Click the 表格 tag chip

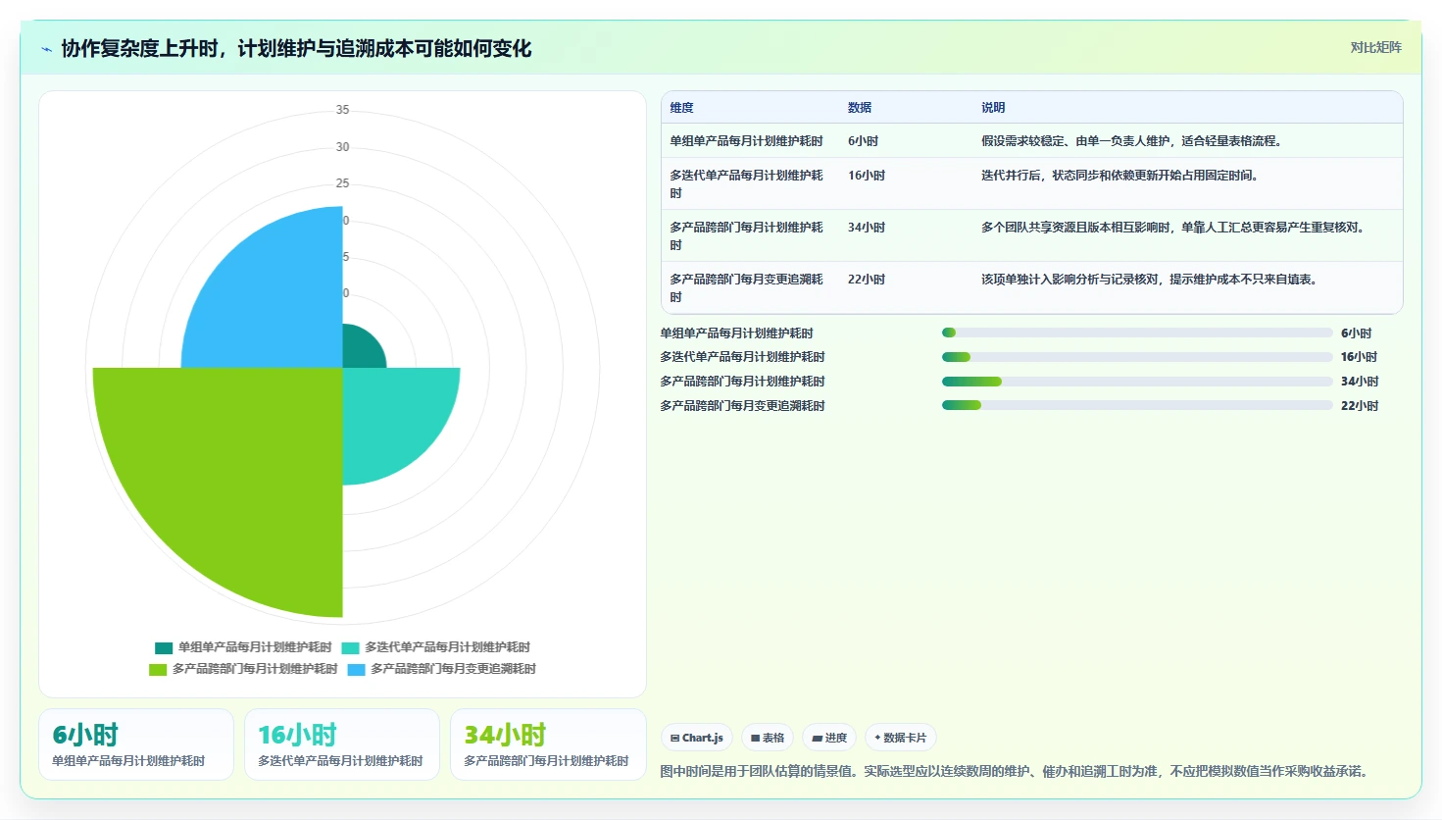point(768,738)
